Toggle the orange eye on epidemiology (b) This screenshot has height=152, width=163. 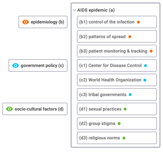tap(26, 22)
